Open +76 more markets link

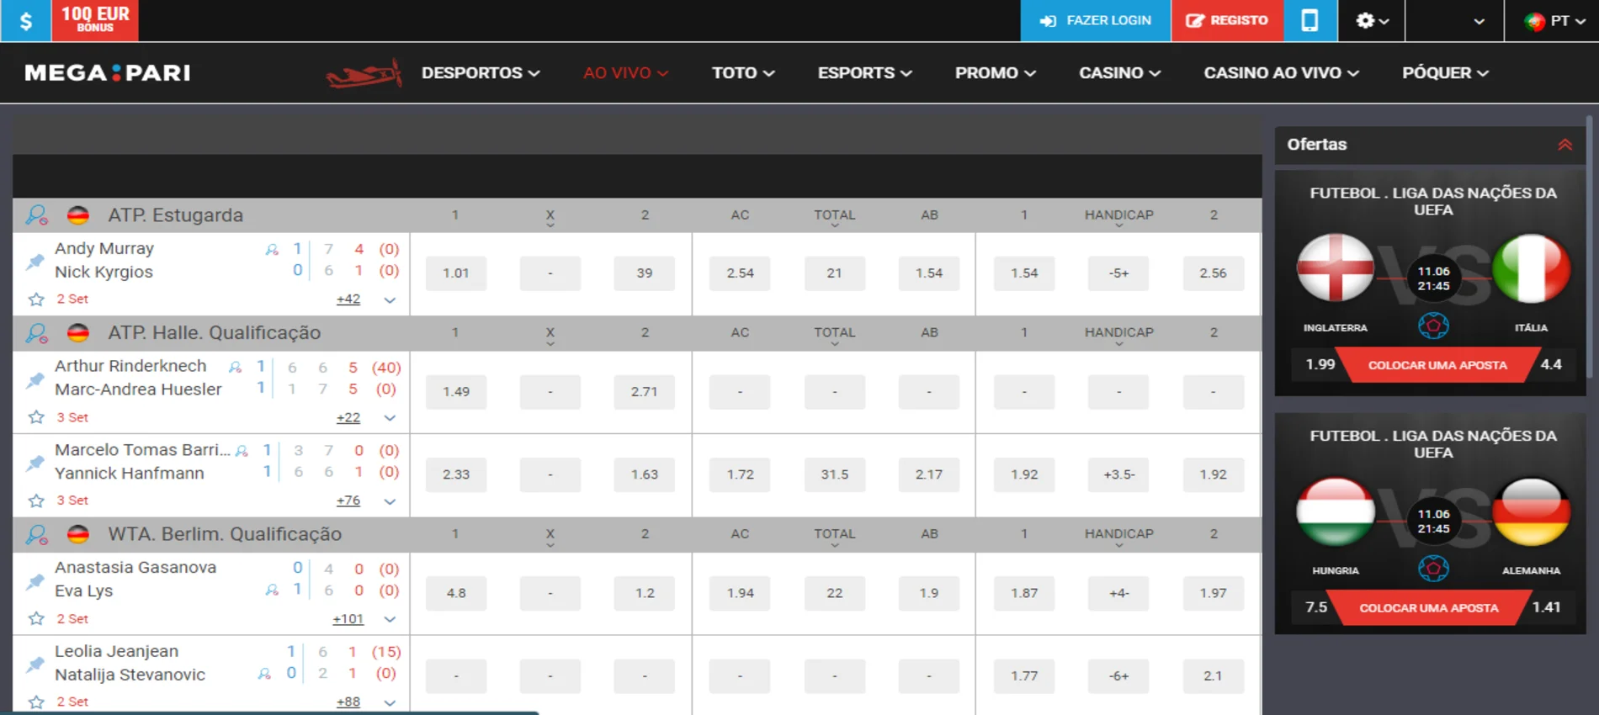(x=348, y=500)
